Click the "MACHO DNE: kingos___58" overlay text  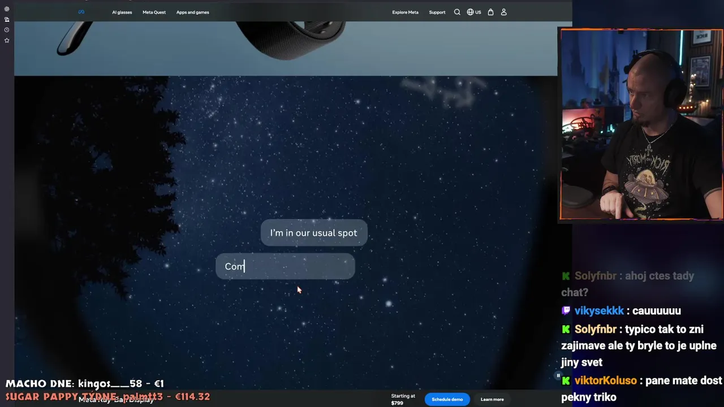click(85, 384)
